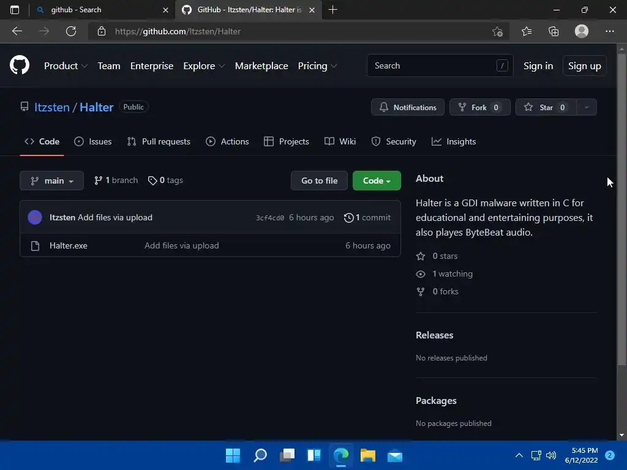This screenshot has height=470, width=627.
Task: Click the Team navigation link
Action: pos(109,66)
